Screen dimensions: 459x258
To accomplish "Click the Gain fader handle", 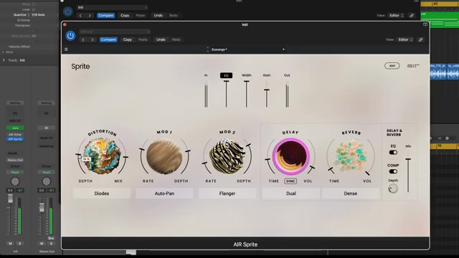I will (x=267, y=90).
